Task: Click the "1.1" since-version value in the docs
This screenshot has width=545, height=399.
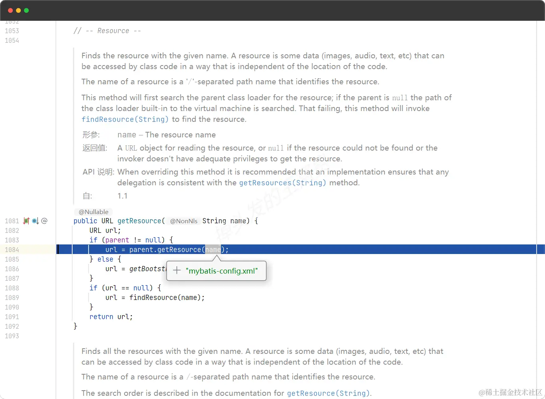Action: pyautogui.click(x=122, y=196)
